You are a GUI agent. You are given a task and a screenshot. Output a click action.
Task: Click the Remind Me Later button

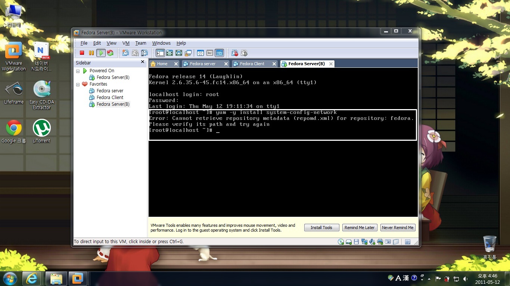click(x=360, y=228)
